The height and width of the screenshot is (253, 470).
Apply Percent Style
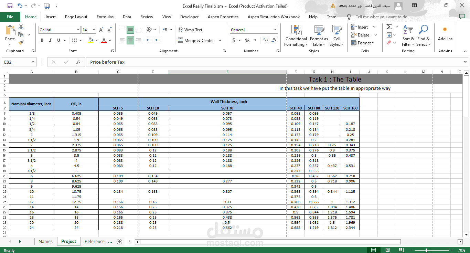click(x=247, y=40)
